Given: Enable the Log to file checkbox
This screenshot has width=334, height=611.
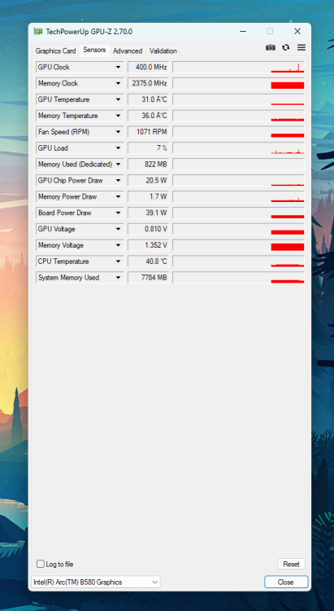Looking at the screenshot, I should 41,564.
